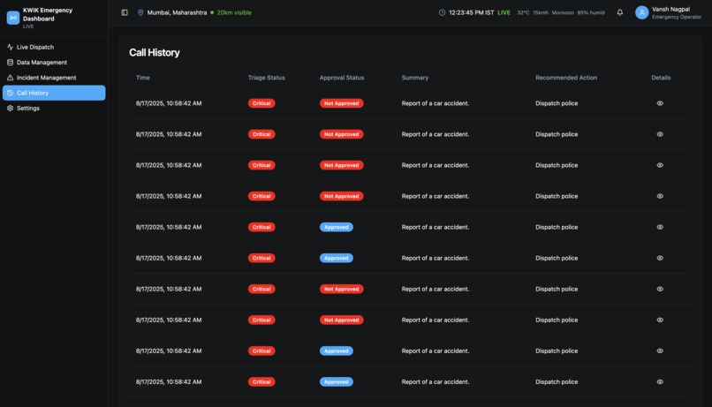Select Call History in the sidebar
Screen dimensions: 712x407
coord(54,93)
